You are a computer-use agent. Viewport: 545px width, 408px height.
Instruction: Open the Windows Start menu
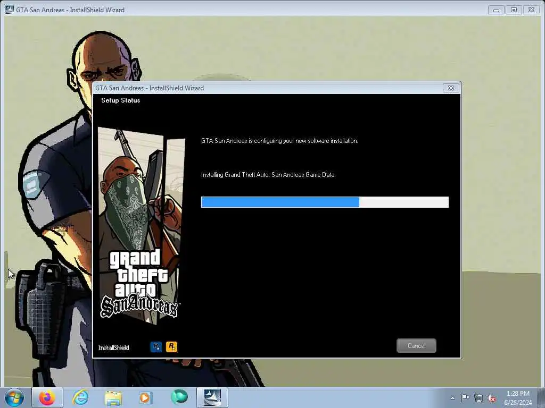(14, 397)
